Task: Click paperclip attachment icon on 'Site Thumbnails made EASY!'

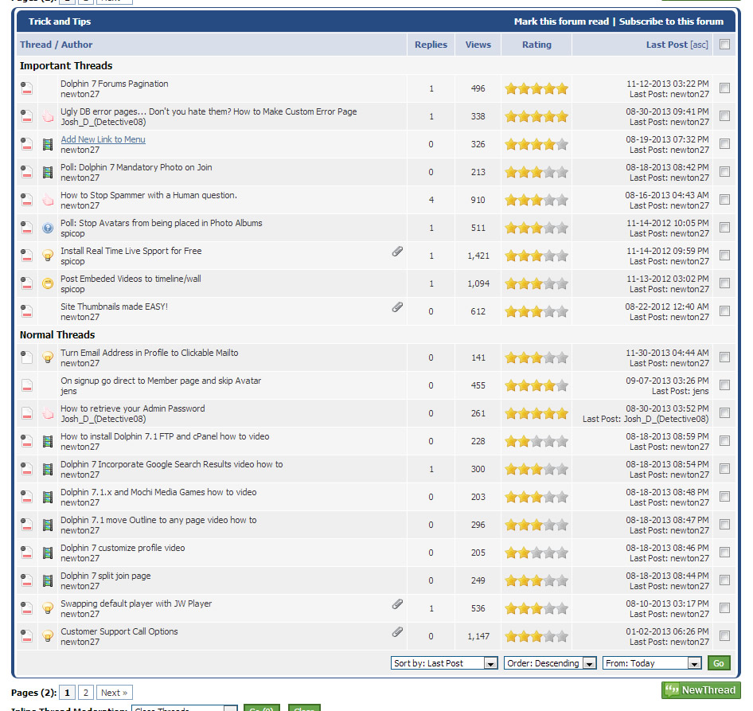Action: [397, 307]
